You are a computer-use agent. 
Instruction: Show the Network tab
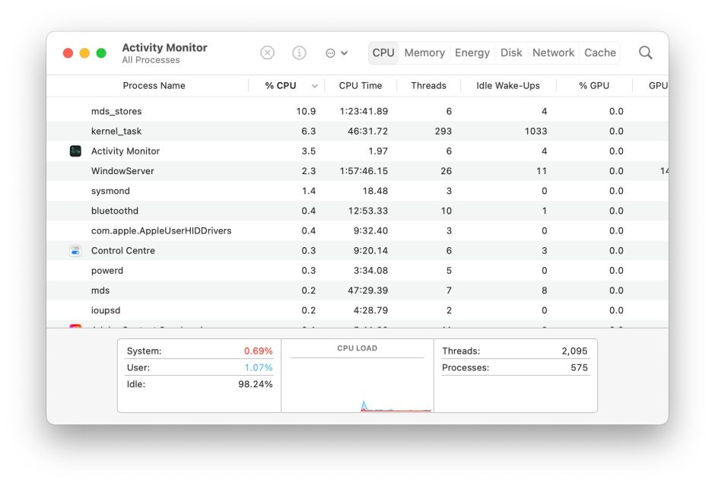553,52
